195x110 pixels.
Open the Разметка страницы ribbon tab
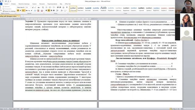click(x=24, y=4)
